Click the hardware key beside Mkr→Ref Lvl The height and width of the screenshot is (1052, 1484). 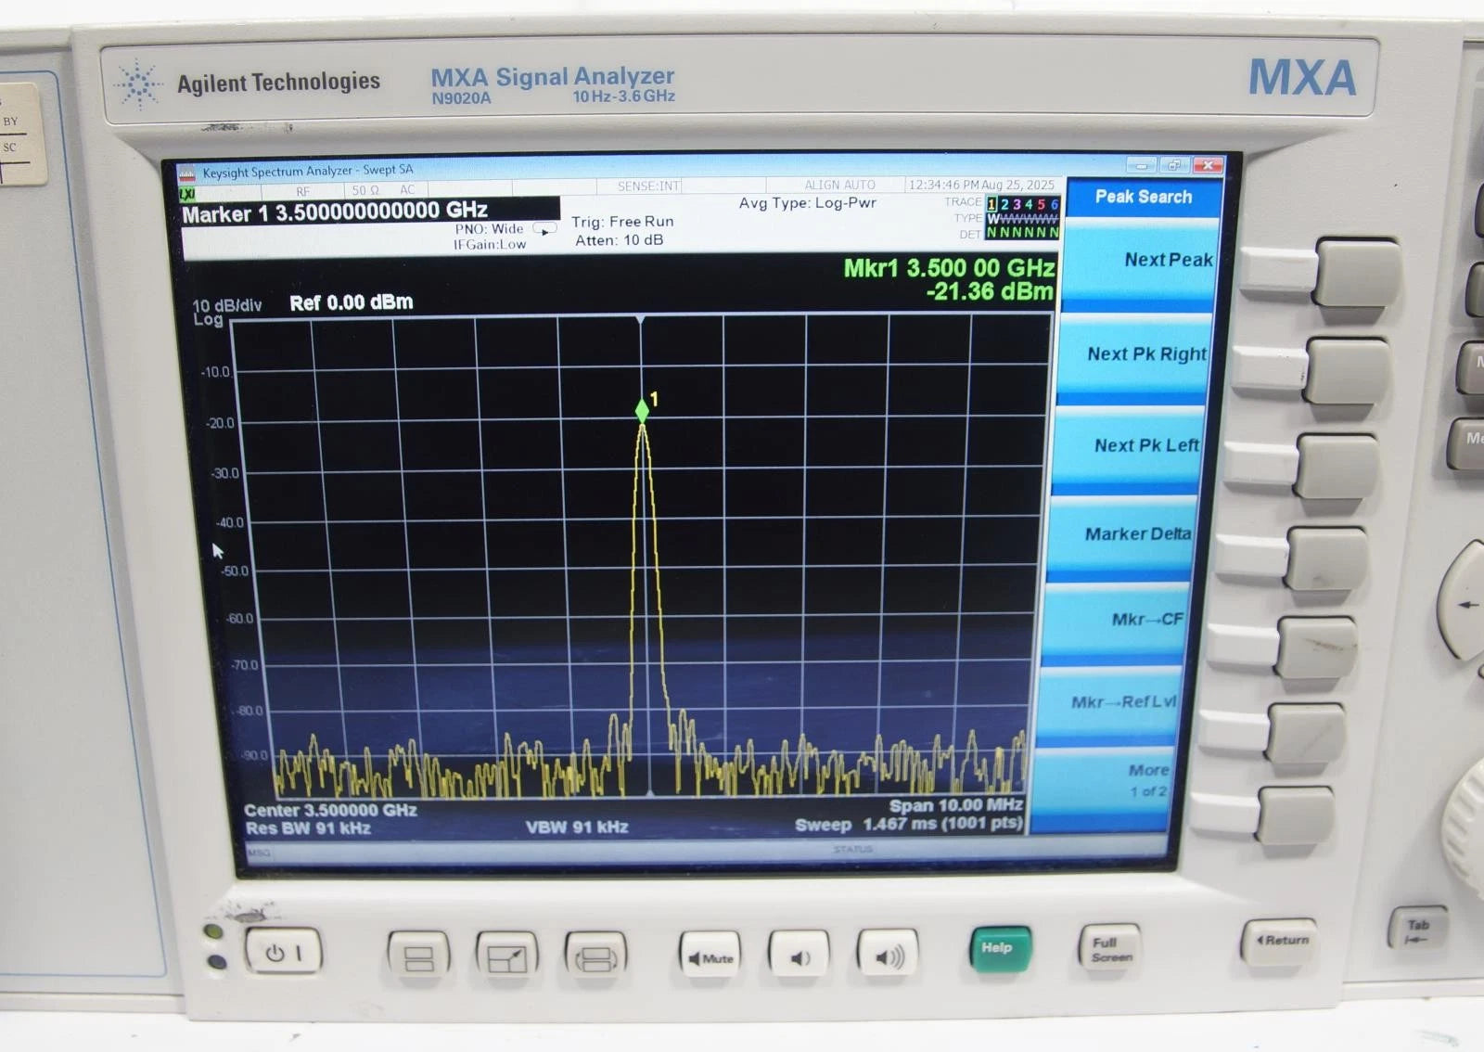point(1306,734)
